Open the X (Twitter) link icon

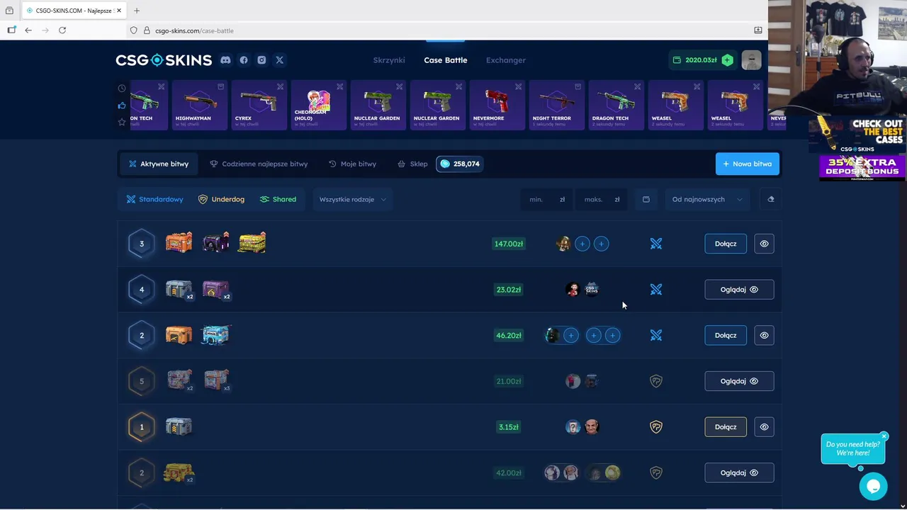(279, 60)
